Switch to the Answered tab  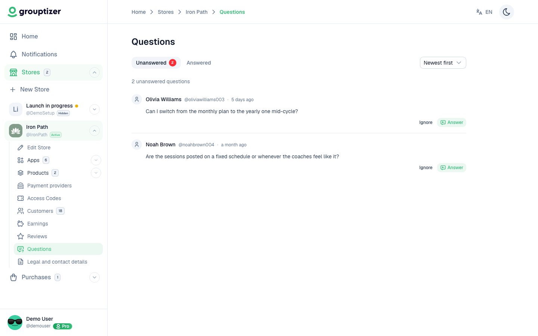(x=199, y=63)
